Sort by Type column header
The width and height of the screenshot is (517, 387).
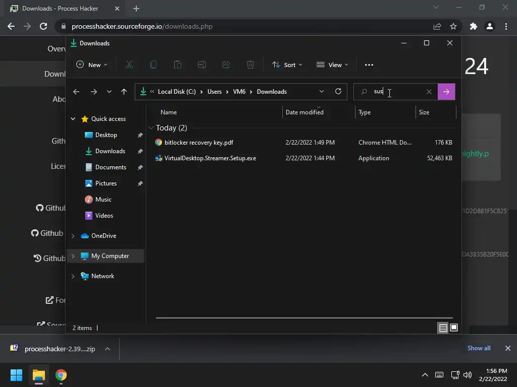pos(365,112)
